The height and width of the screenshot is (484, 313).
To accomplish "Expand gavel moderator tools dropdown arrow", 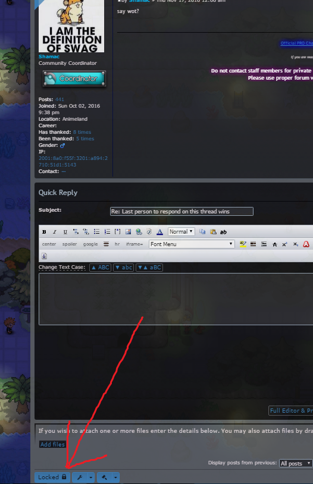I will point(115,477).
